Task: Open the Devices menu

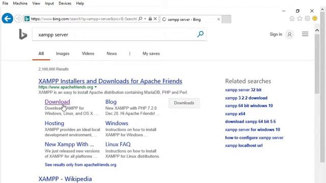Action: [65, 4]
